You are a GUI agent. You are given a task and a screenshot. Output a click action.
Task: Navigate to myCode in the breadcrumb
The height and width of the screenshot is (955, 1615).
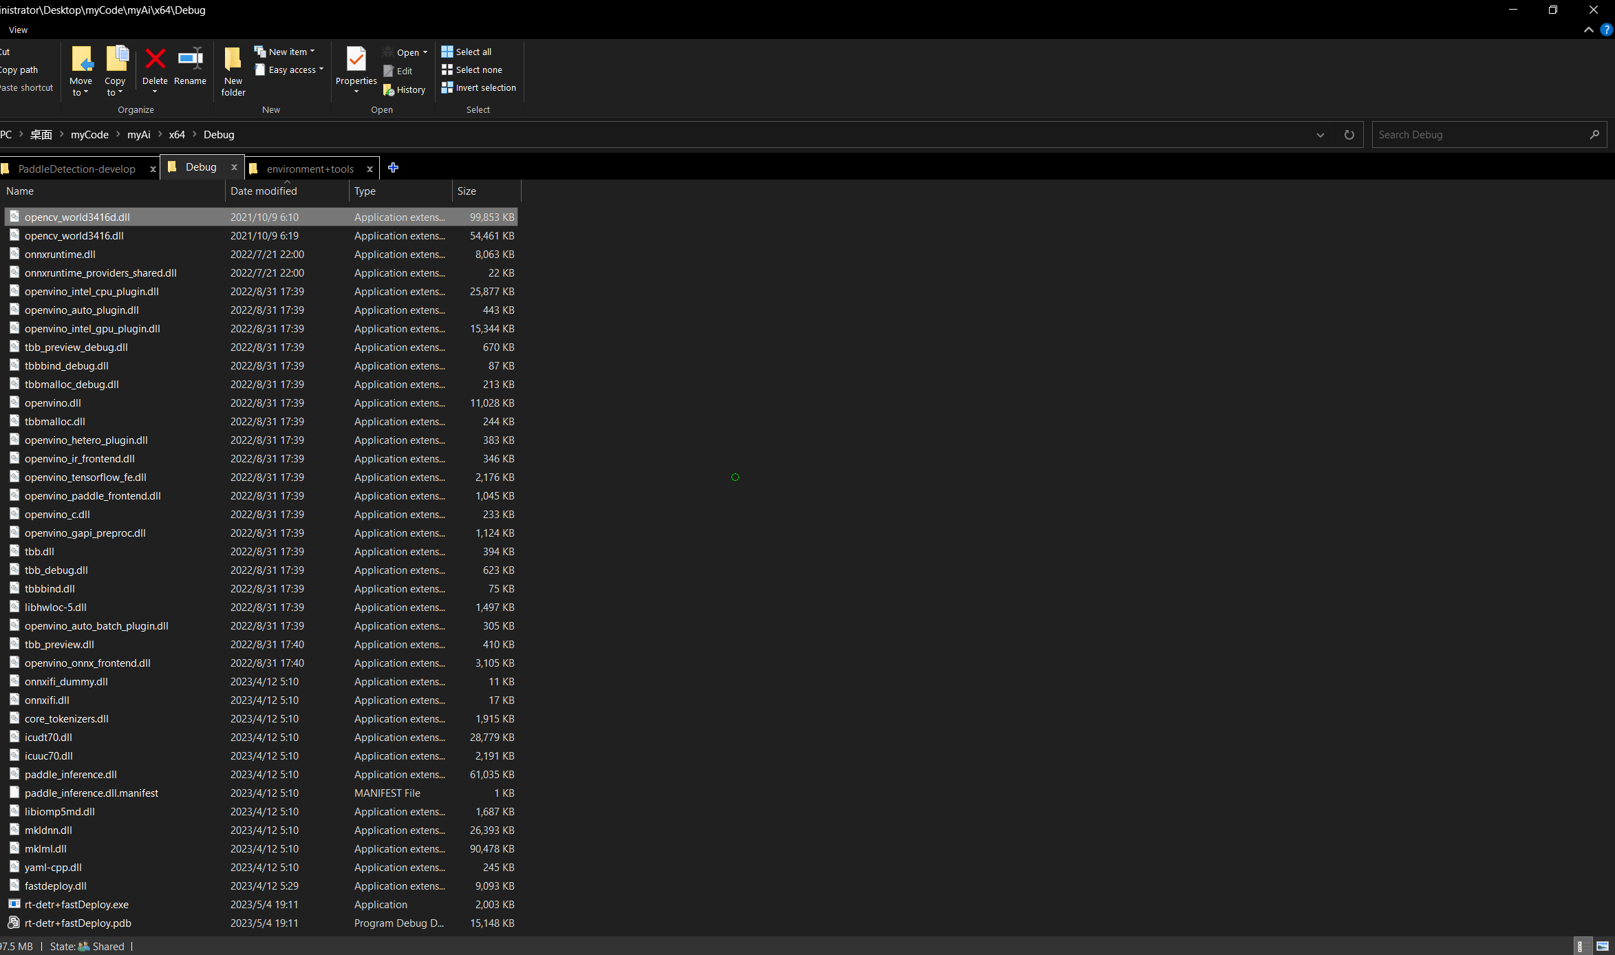(90, 135)
